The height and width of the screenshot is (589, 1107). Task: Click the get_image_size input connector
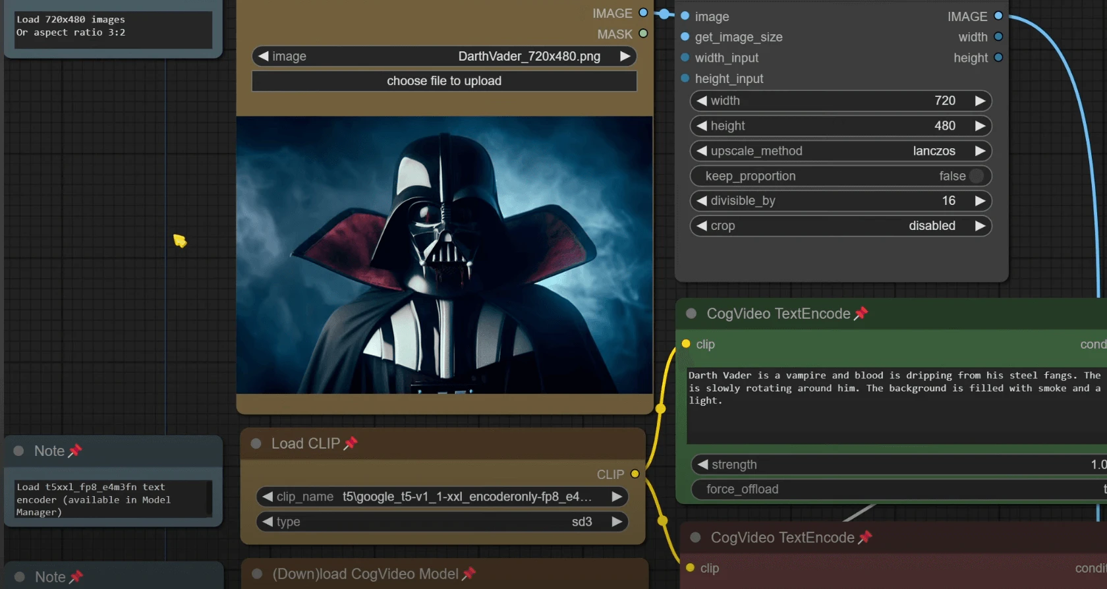coord(685,37)
